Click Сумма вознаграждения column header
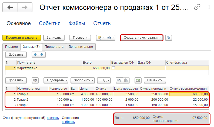214x127 pixels. tap(189, 89)
